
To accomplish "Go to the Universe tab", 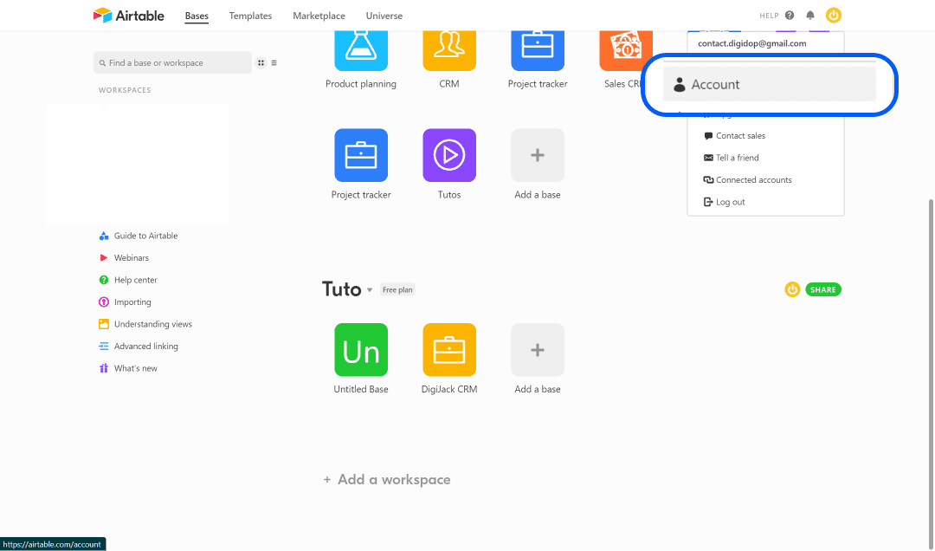I will 384,16.
